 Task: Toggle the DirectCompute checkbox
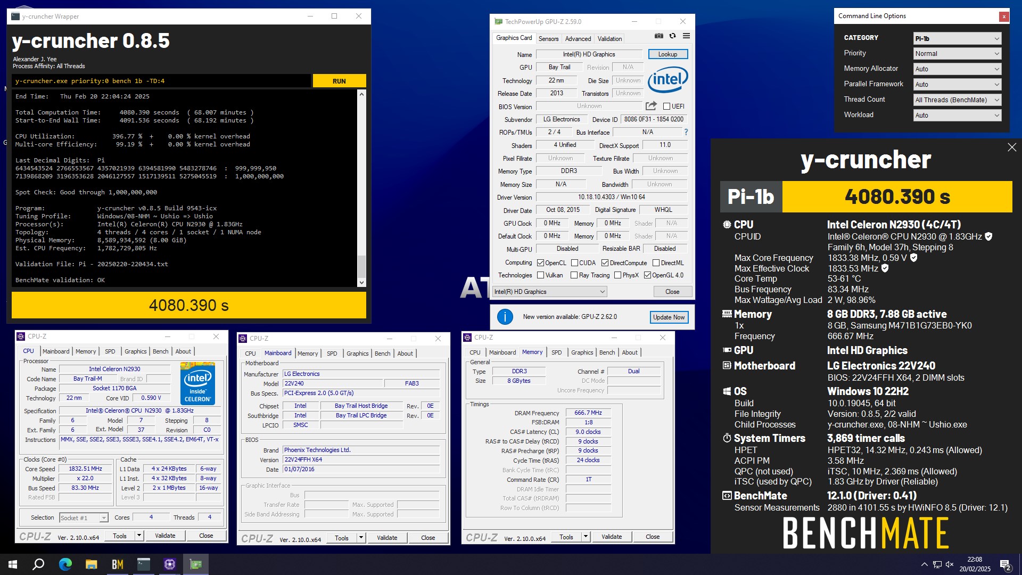pyautogui.click(x=605, y=263)
